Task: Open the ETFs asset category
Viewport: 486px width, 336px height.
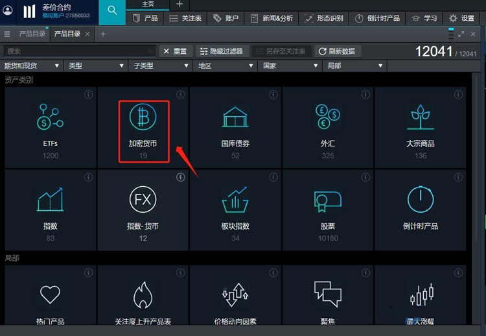Action: pos(50,128)
